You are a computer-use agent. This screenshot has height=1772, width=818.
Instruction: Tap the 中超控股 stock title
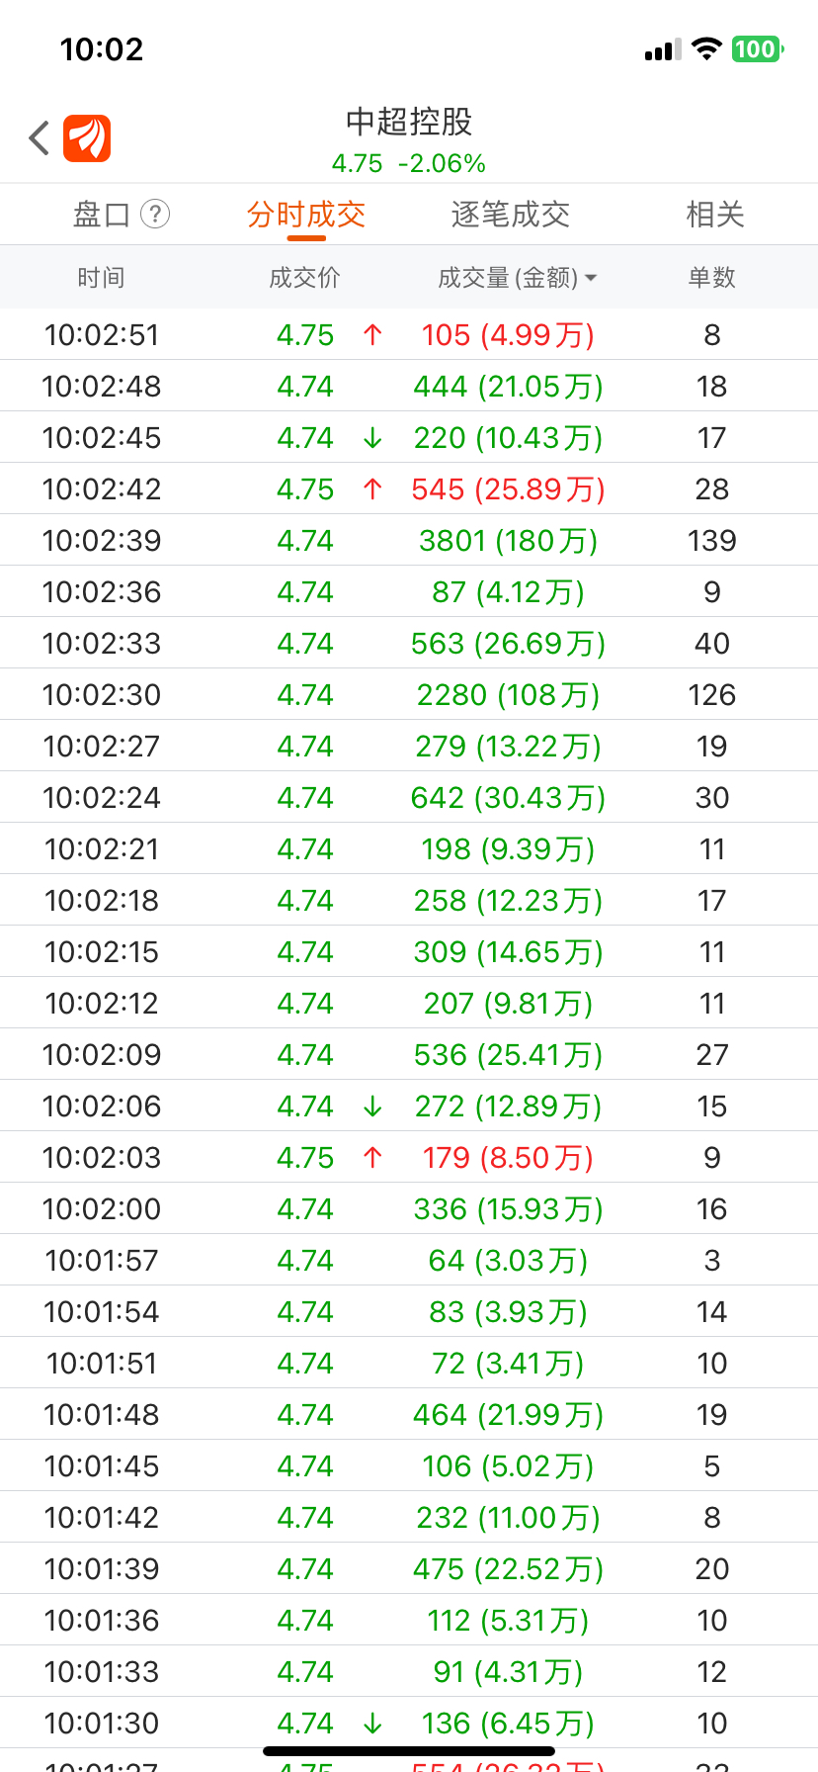point(409,122)
